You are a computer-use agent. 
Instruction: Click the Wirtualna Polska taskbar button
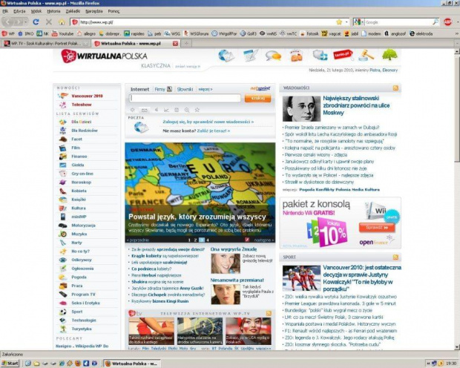133,364
